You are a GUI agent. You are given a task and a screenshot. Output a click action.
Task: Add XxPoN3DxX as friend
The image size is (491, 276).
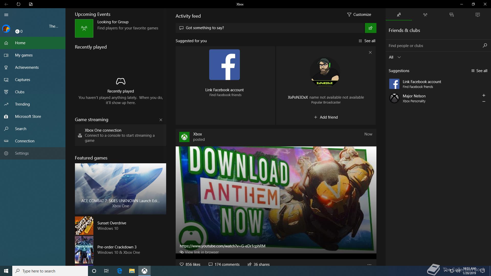pyautogui.click(x=326, y=117)
